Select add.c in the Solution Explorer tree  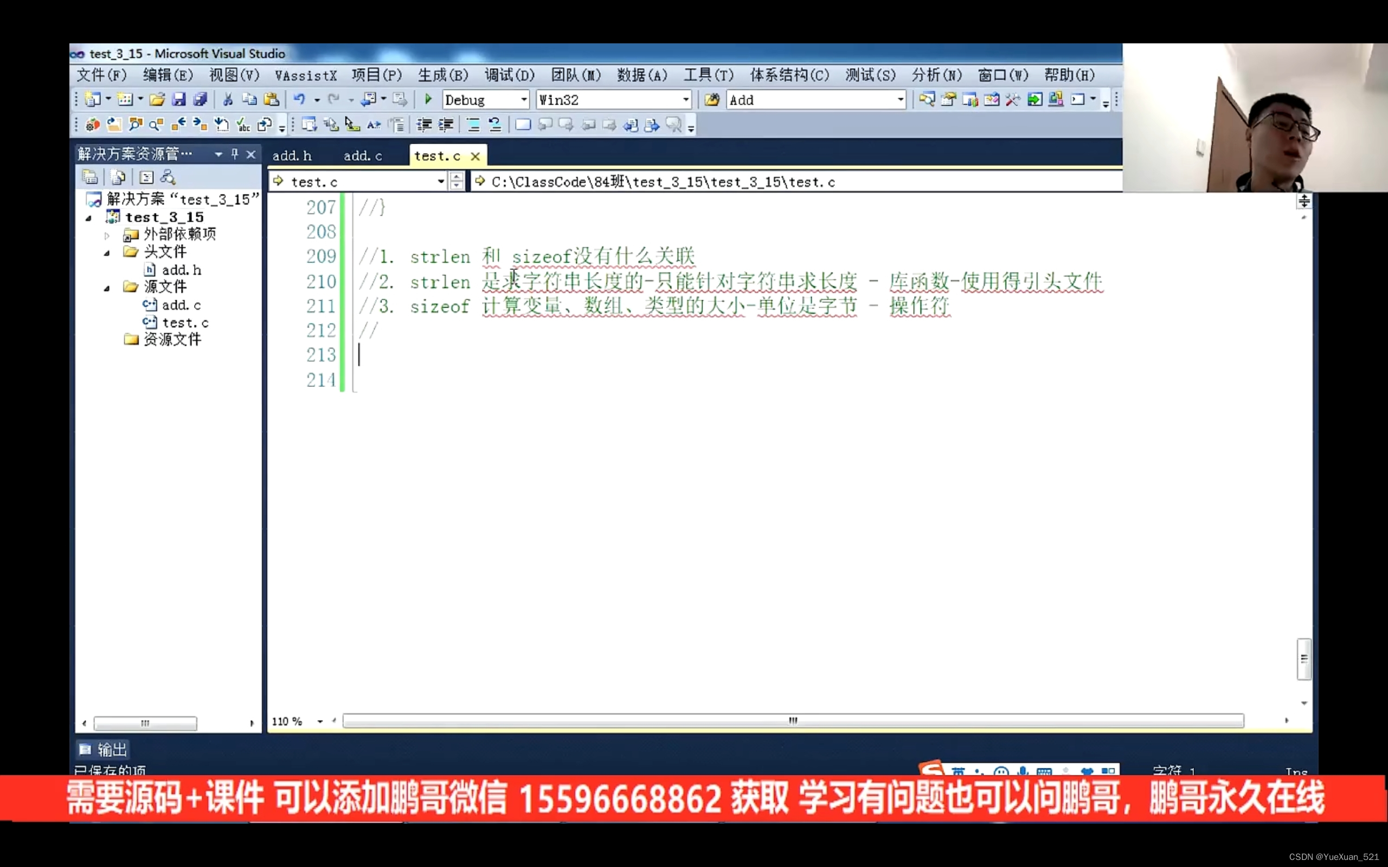(181, 305)
